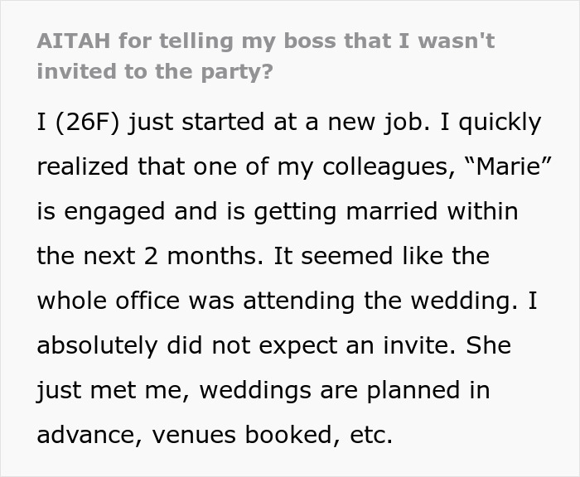Click the word "married" in the paragraph
Screen dimensions: 580x477
point(392,211)
